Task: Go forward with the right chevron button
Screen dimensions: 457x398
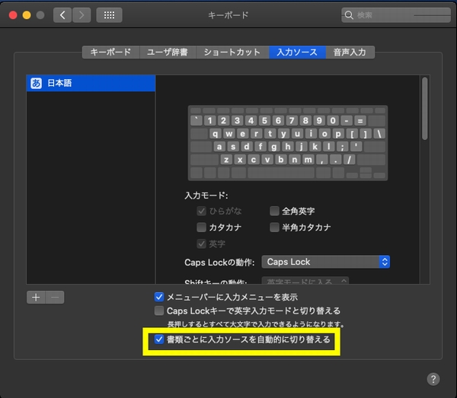Action: pos(81,15)
